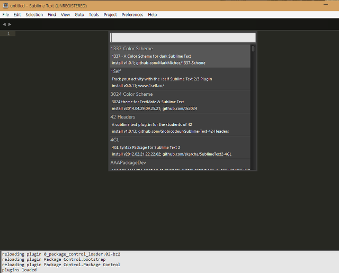This screenshot has height=273, width=339.
Task: Click the 'github.com/0x3024' install line
Action: tap(154, 108)
